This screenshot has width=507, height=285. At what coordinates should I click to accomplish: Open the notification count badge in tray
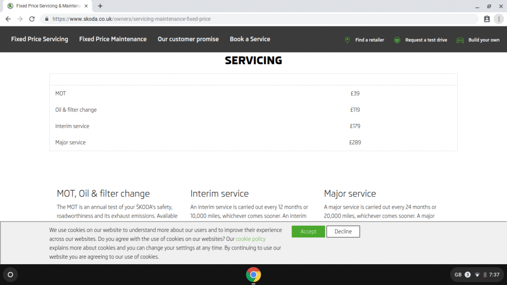pos(467,275)
